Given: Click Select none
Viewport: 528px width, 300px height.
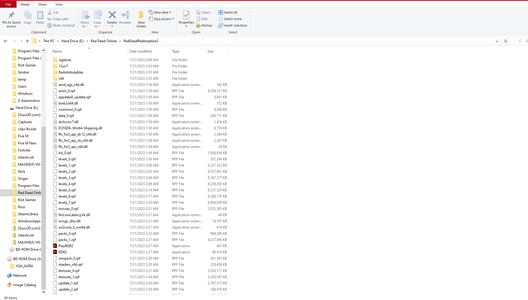Looking at the screenshot, I should coord(230,19).
